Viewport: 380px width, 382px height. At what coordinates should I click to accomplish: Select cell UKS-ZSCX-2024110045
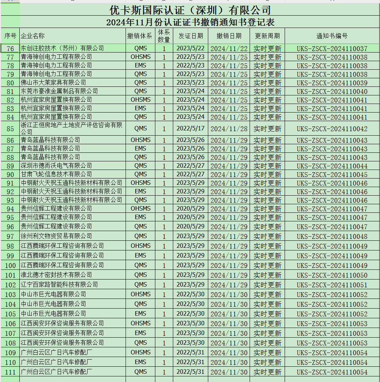click(332, 174)
